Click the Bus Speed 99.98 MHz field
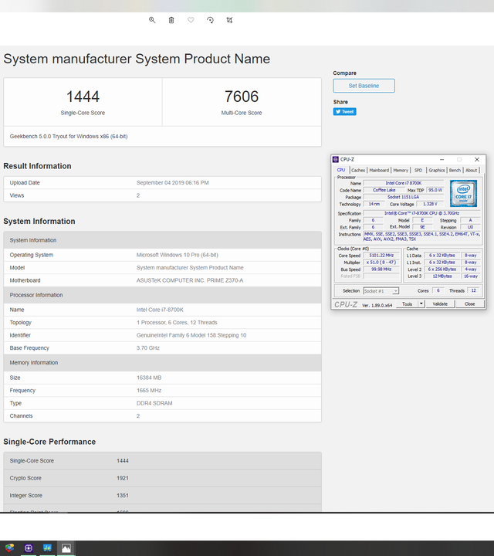 pyautogui.click(x=381, y=270)
